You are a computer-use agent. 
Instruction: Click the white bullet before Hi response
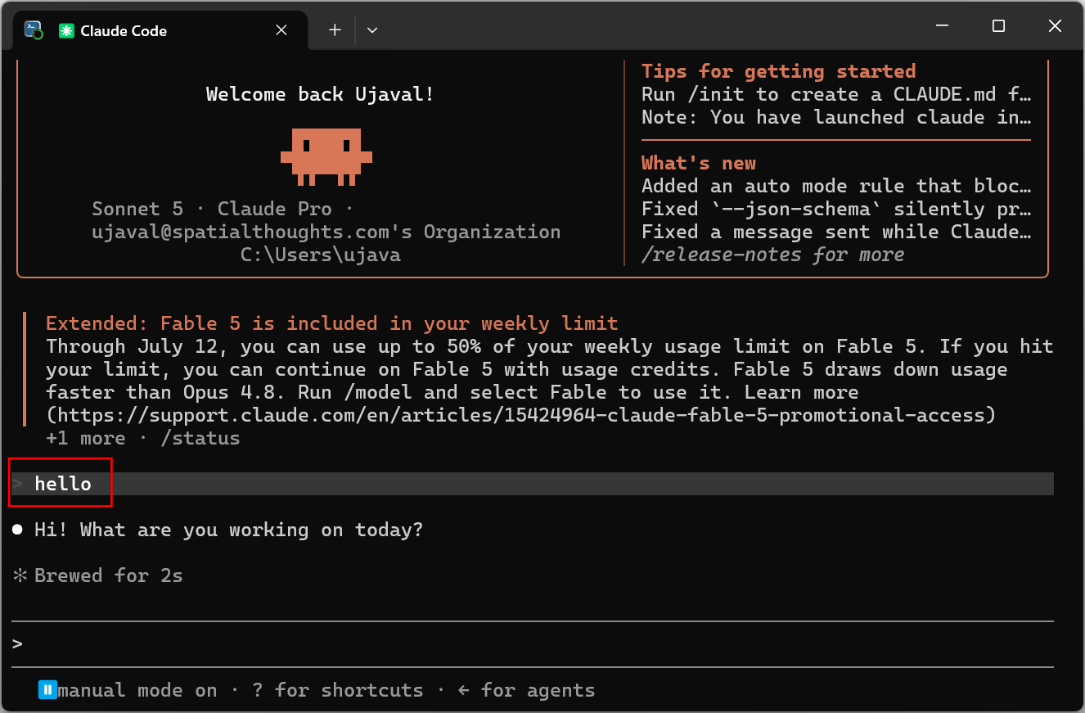(17, 530)
